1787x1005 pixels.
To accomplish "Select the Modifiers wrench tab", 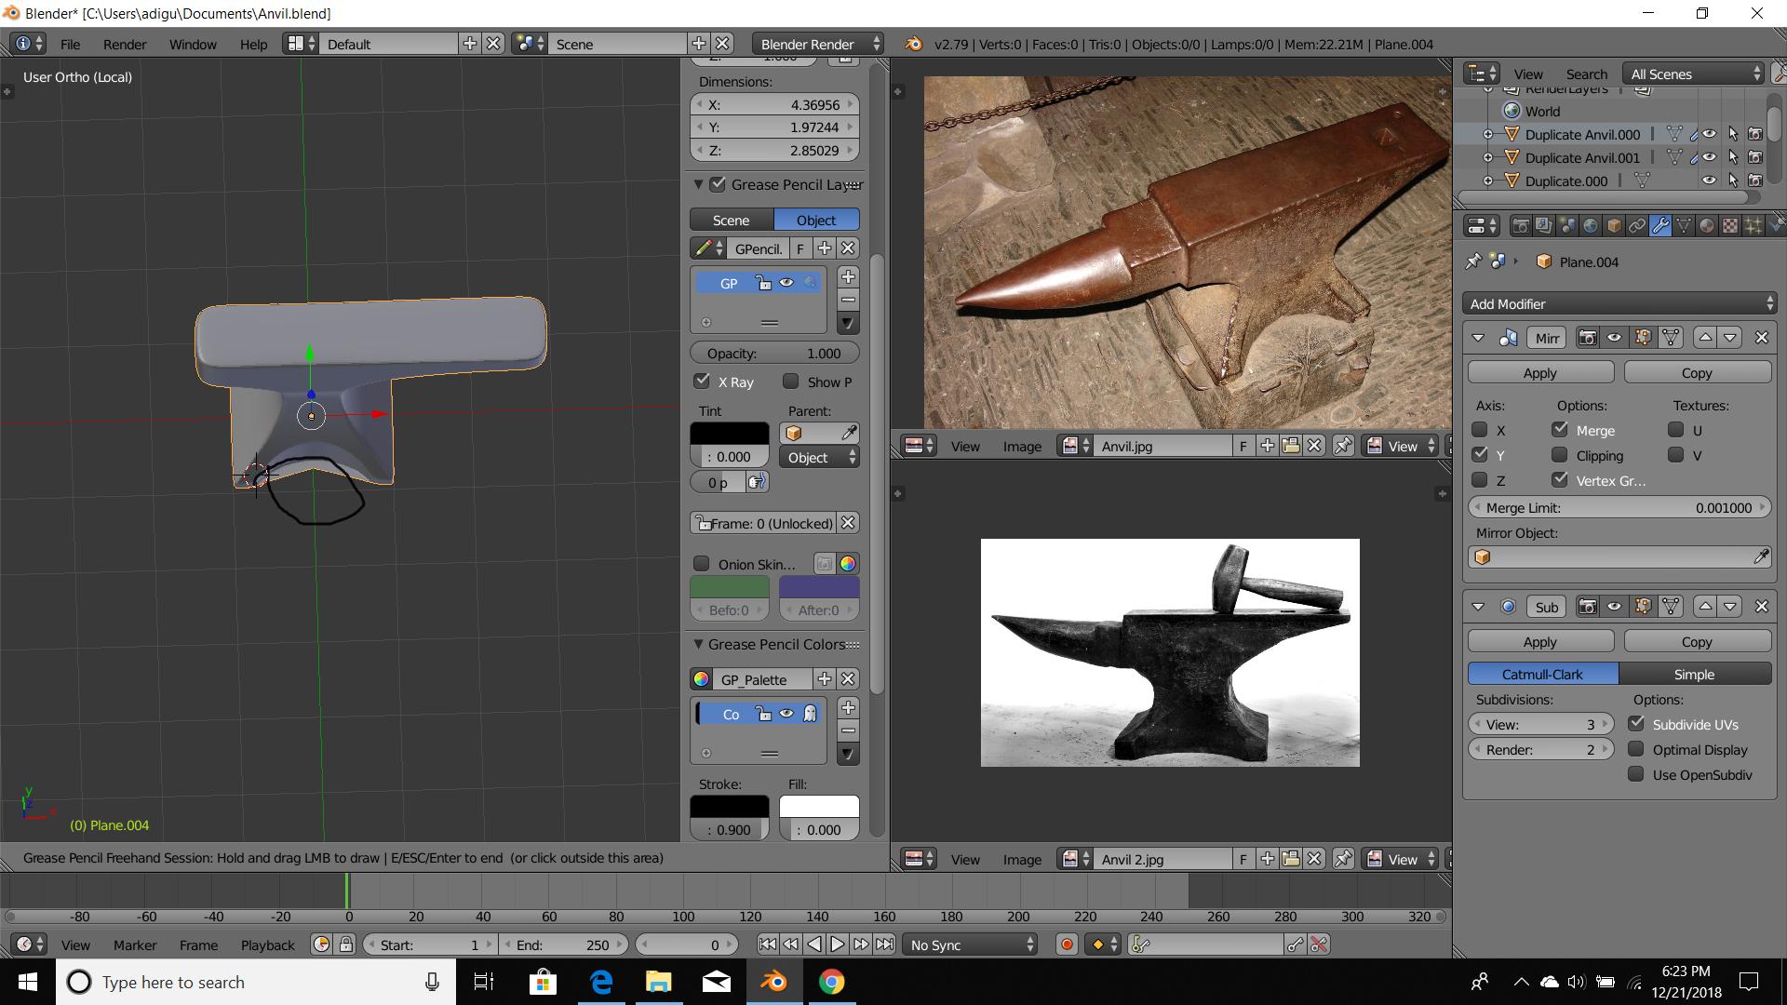I will click(x=1660, y=225).
